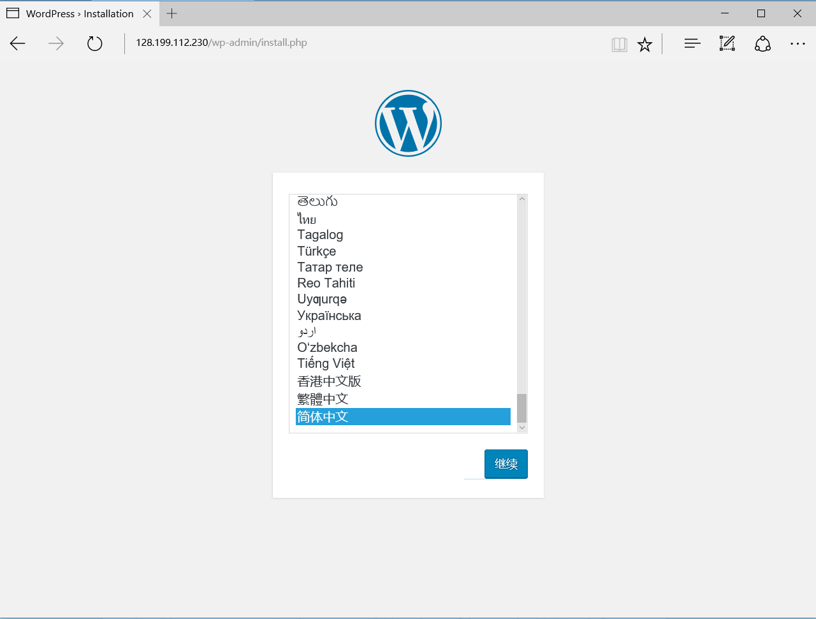Close the WordPress Installation tab
This screenshot has width=816, height=619.
(x=147, y=13)
